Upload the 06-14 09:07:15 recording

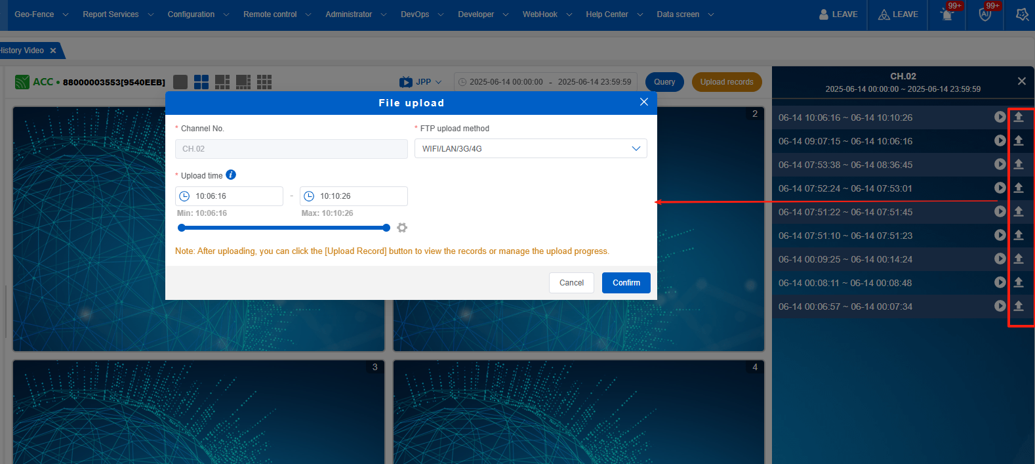coord(1019,140)
